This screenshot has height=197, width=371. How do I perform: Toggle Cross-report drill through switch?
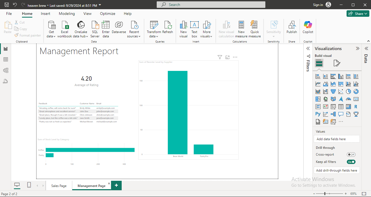351,155
